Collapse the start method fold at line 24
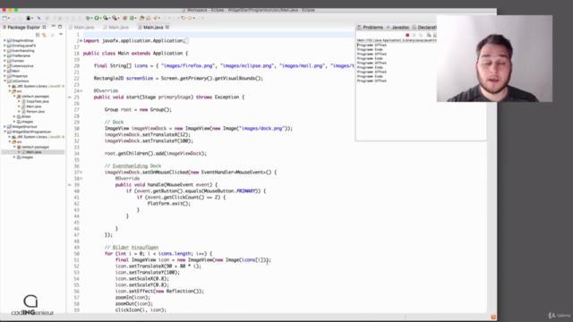This screenshot has height=322, width=573. click(81, 91)
